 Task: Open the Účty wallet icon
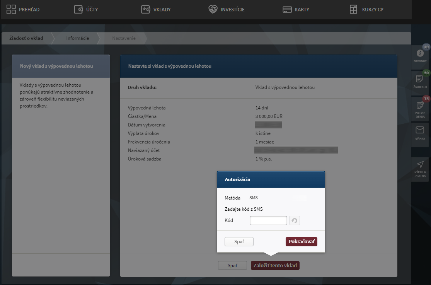tap(78, 9)
